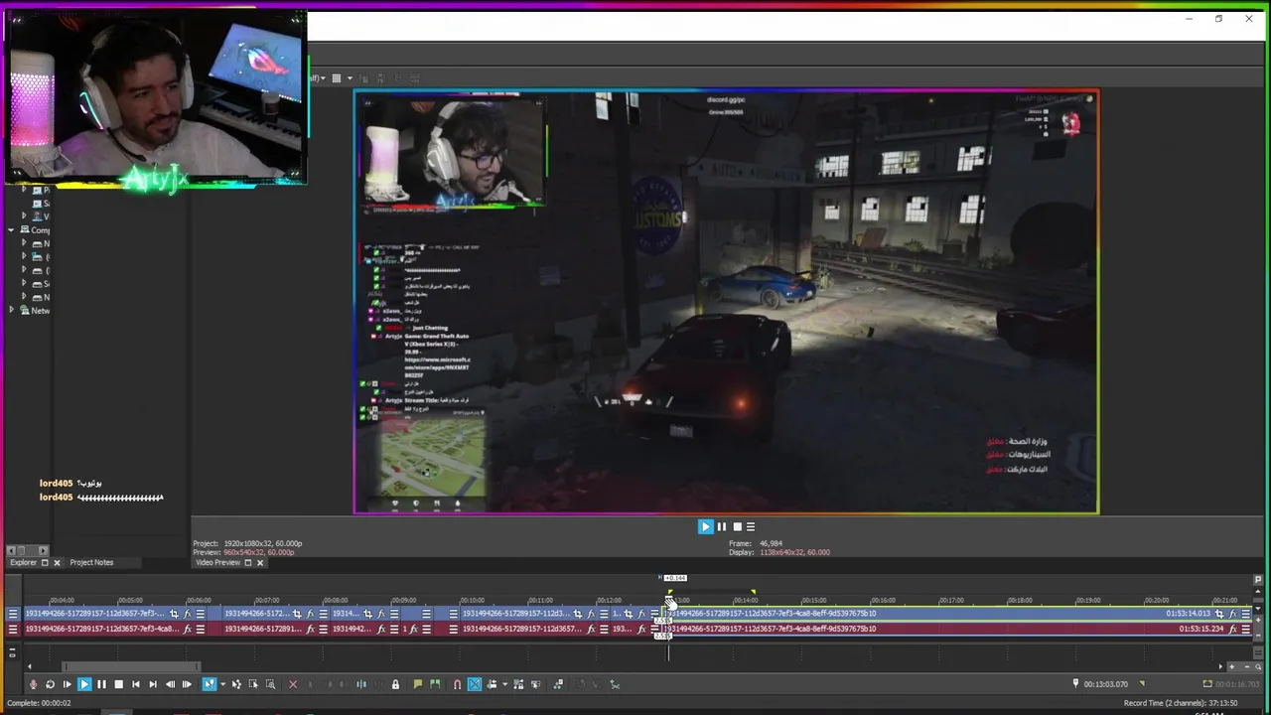
Task: Click the selection length field 00:01:16.703
Action: tap(1238, 684)
